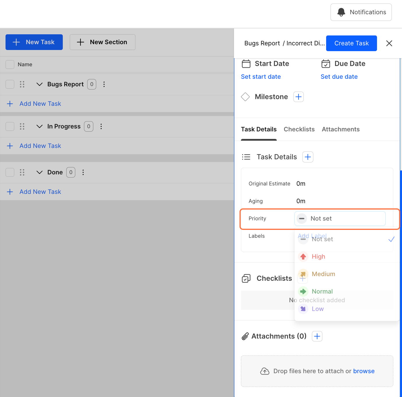Click the Set due date link

pyautogui.click(x=339, y=77)
